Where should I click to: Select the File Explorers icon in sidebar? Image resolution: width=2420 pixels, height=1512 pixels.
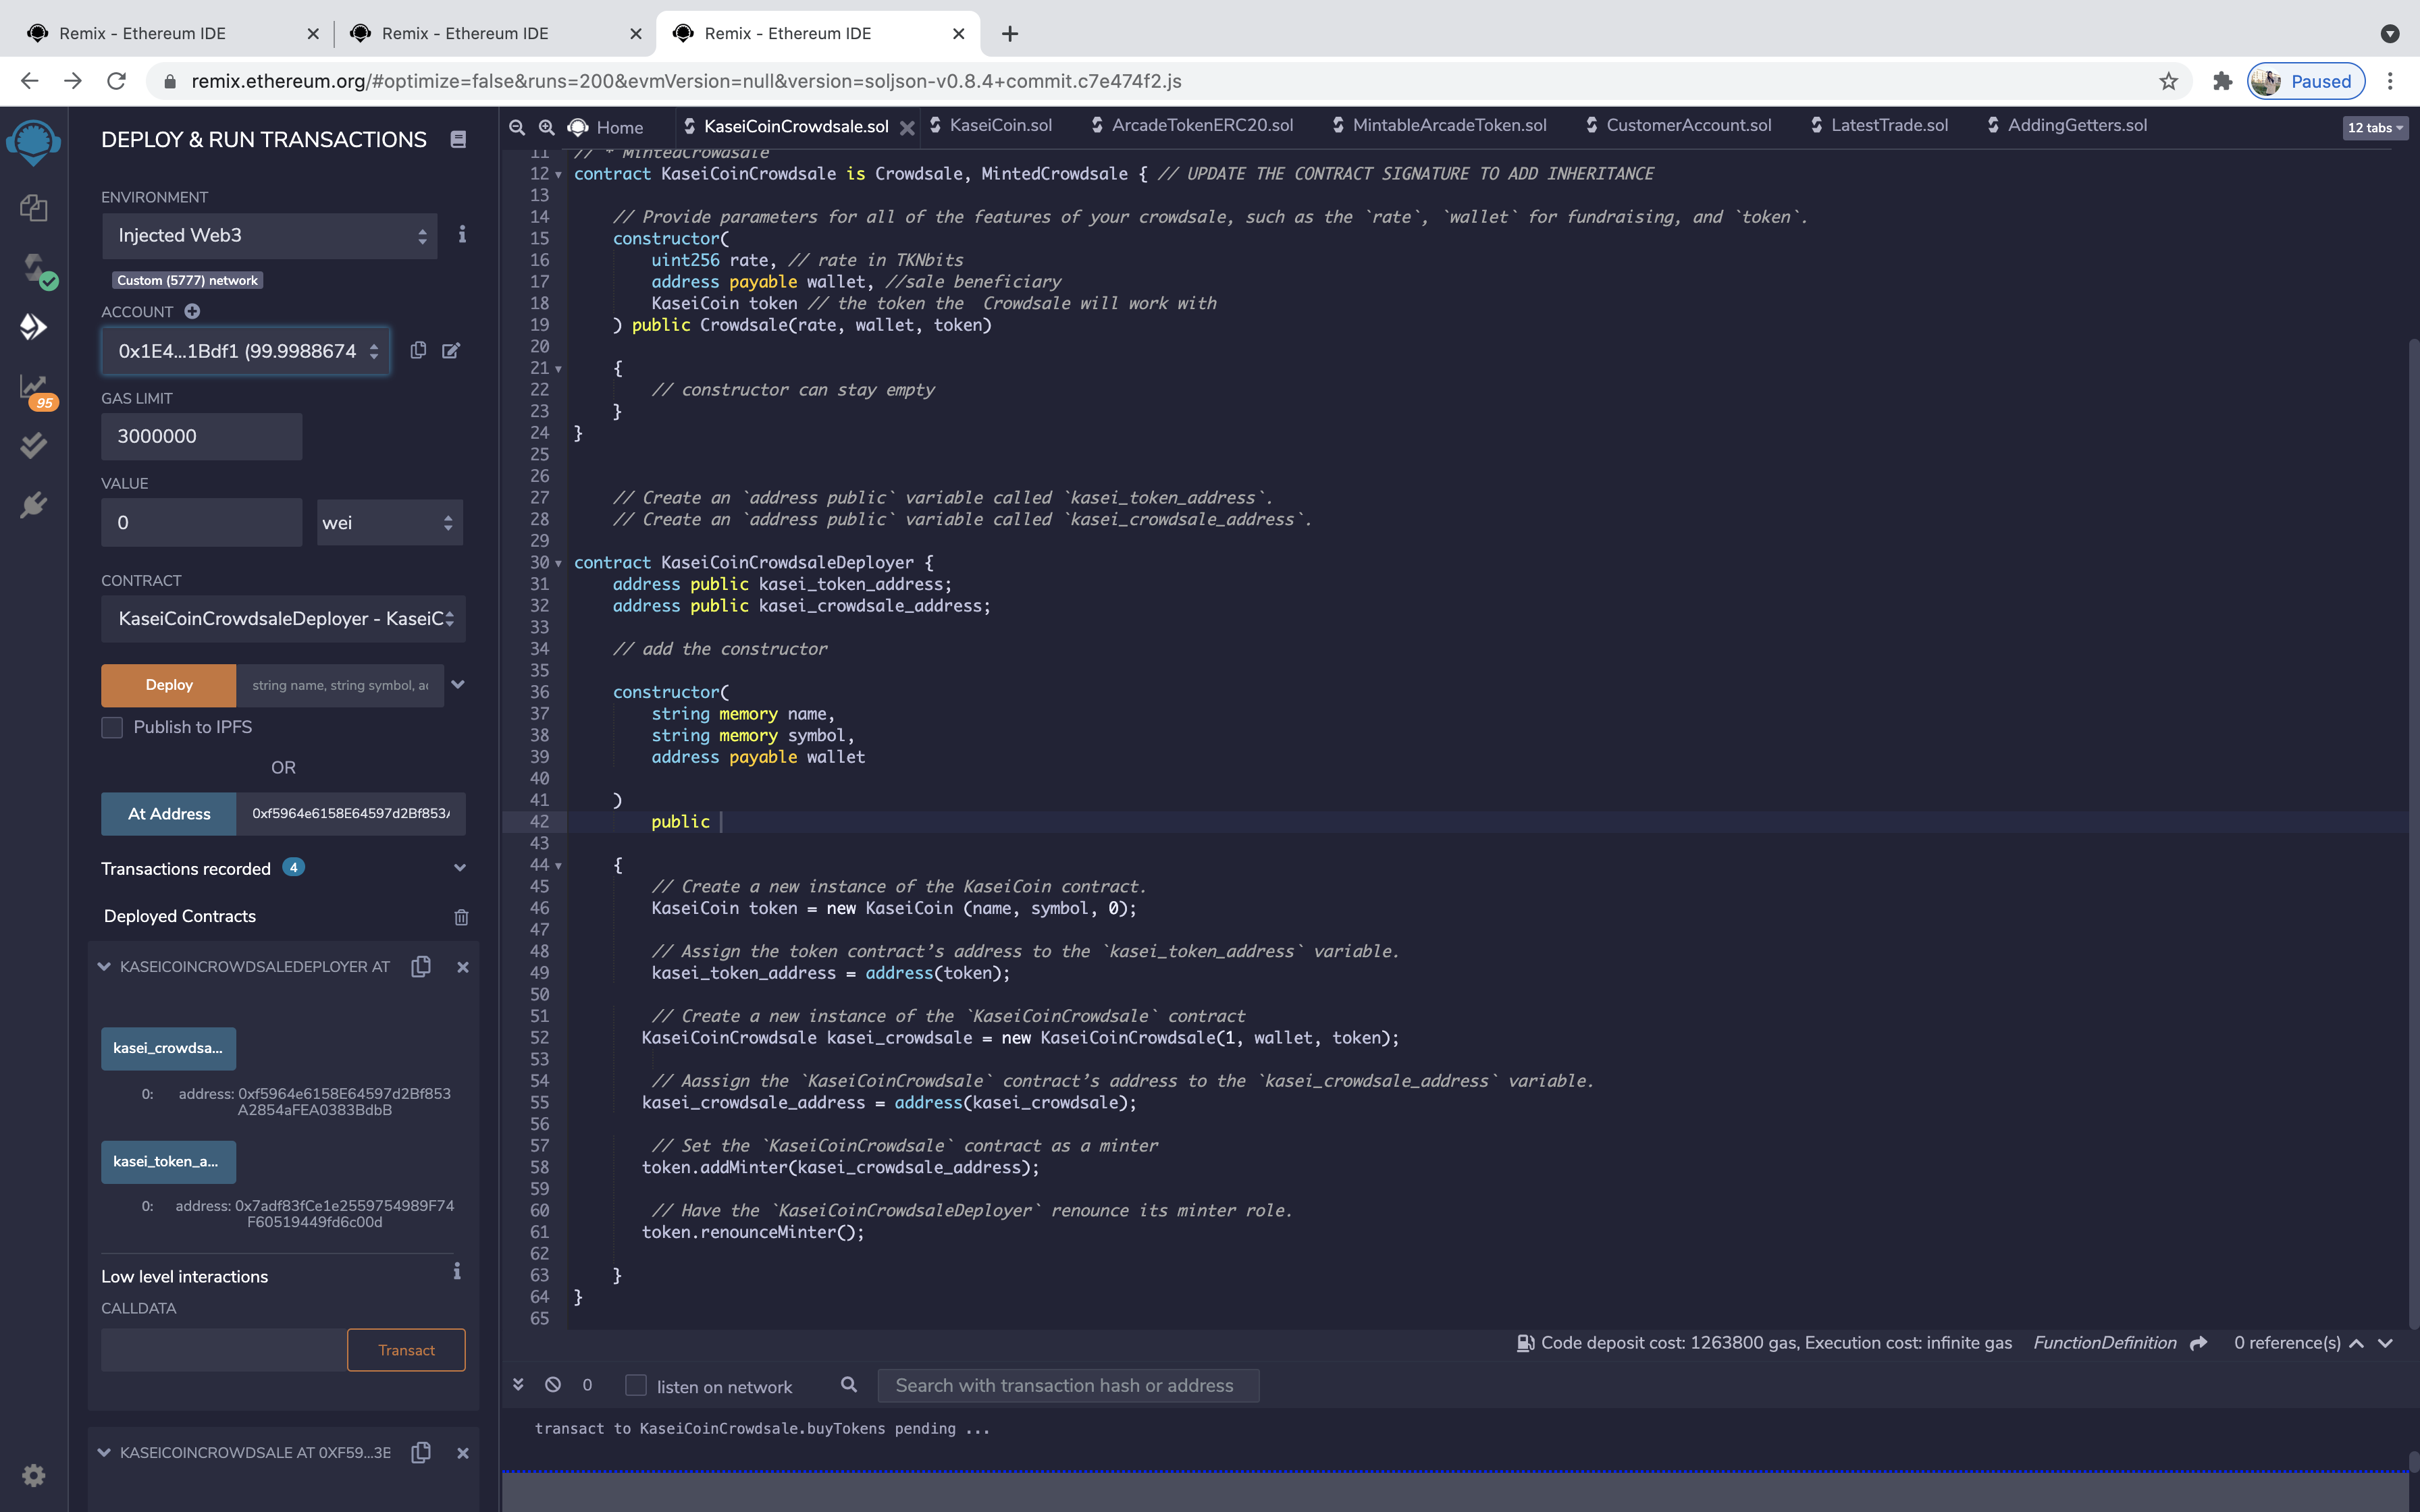coord(33,208)
